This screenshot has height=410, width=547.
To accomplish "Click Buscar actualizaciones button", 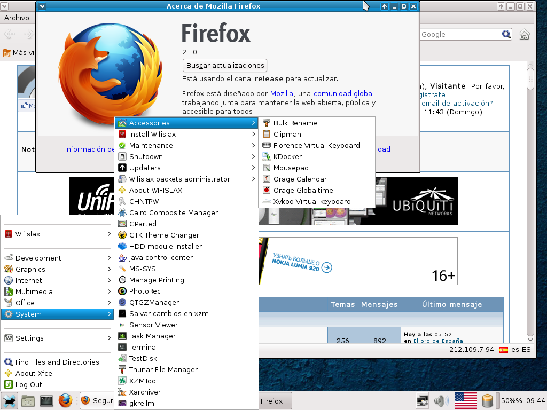I will 225,65.
